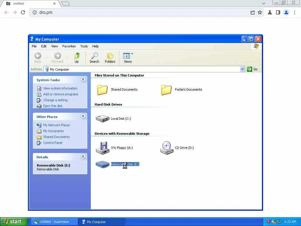This screenshot has height=226, width=301.
Task: Open the Views toolbar button
Action: 127,57
